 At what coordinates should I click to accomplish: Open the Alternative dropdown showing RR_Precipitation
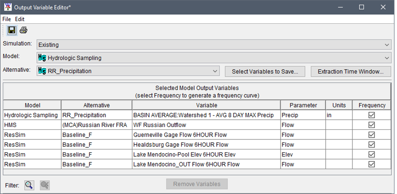[128, 71]
